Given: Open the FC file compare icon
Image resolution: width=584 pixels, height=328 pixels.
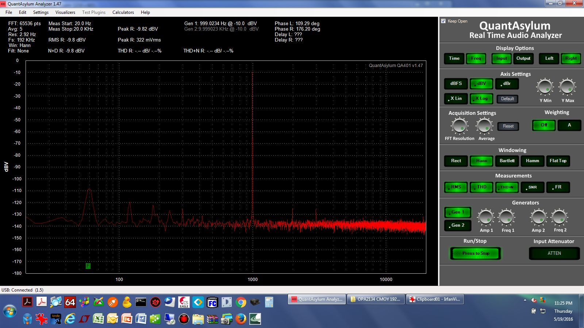Looking at the screenshot, I should coord(212,302).
